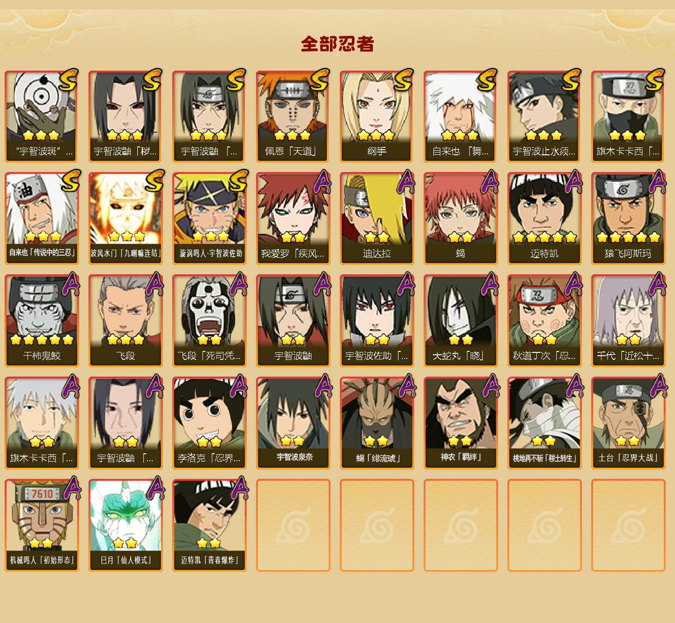The image size is (675, 623).
Task: Choose the 巳月「仙人模式」 card
Action: tap(125, 525)
